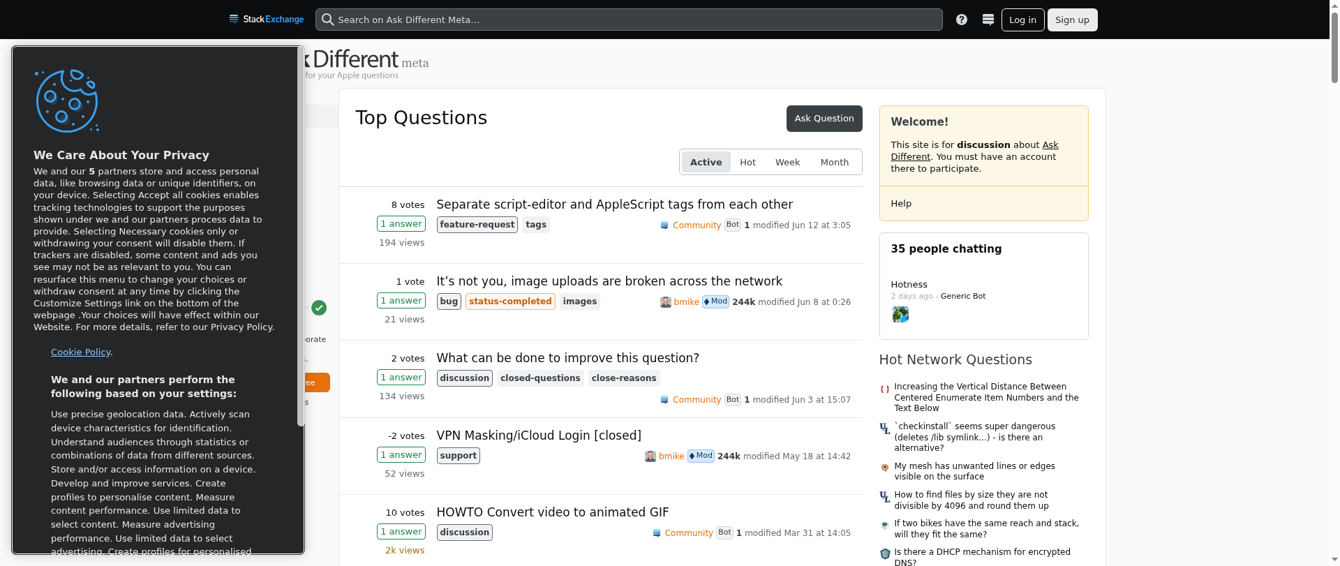Click Community avatar on animated GIF question
1340x566 pixels.
pyautogui.click(x=657, y=533)
